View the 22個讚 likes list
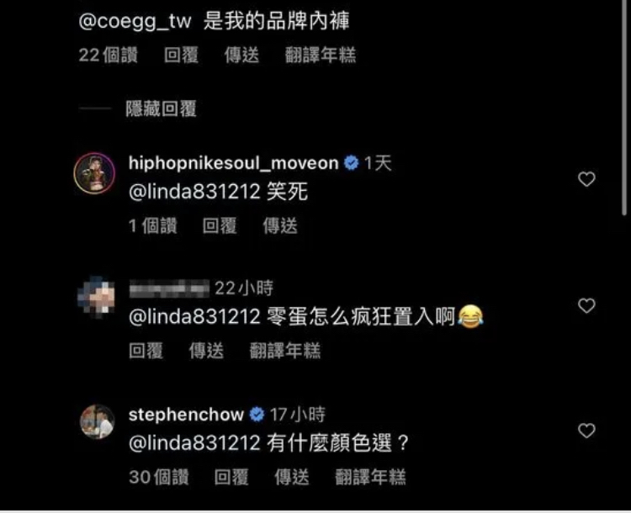This screenshot has width=631, height=513. point(109,56)
